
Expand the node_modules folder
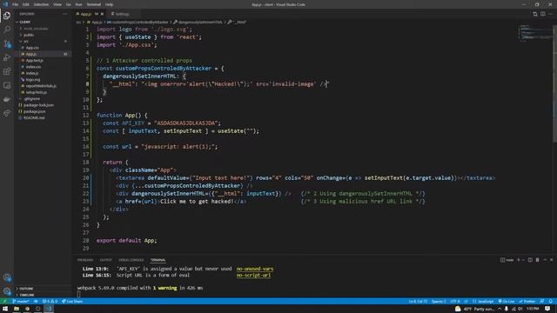point(43,29)
